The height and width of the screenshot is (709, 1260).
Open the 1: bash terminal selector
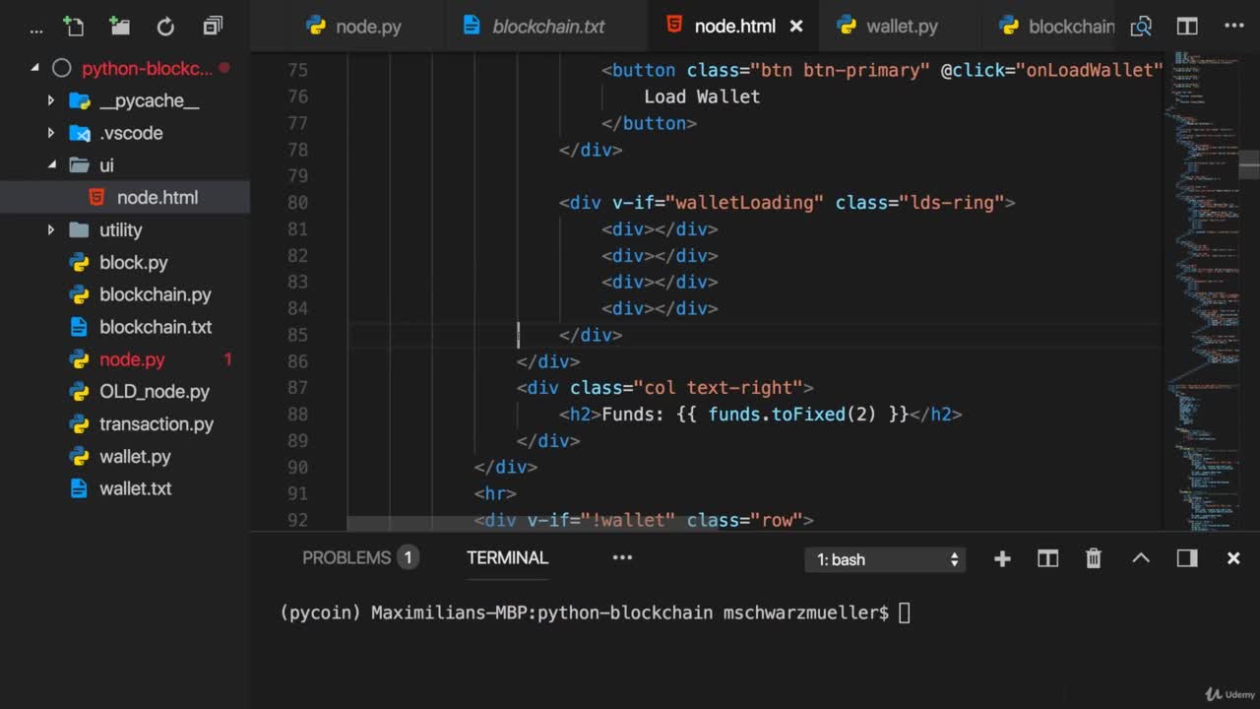coord(886,559)
